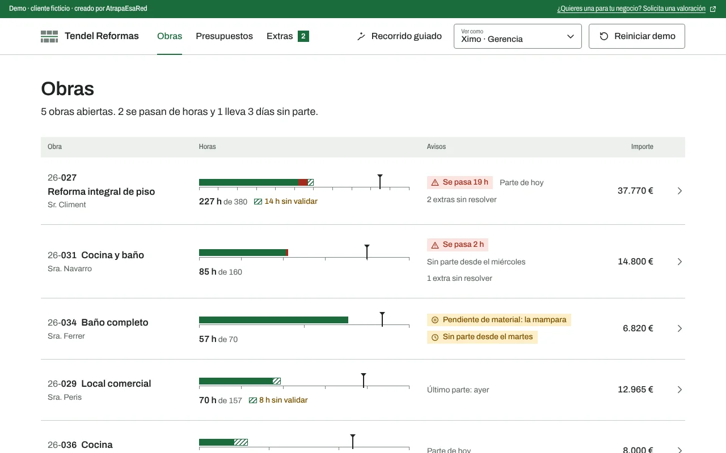Click the Tendel Reformas brick logo icon
This screenshot has height=453, width=726.
(x=49, y=36)
